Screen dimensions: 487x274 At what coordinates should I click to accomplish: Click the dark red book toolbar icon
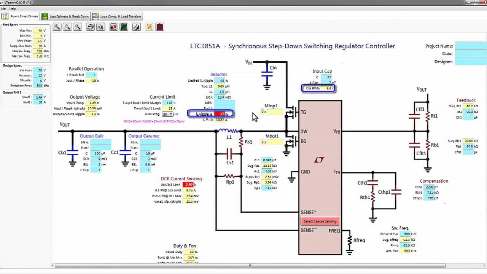(159, 27)
